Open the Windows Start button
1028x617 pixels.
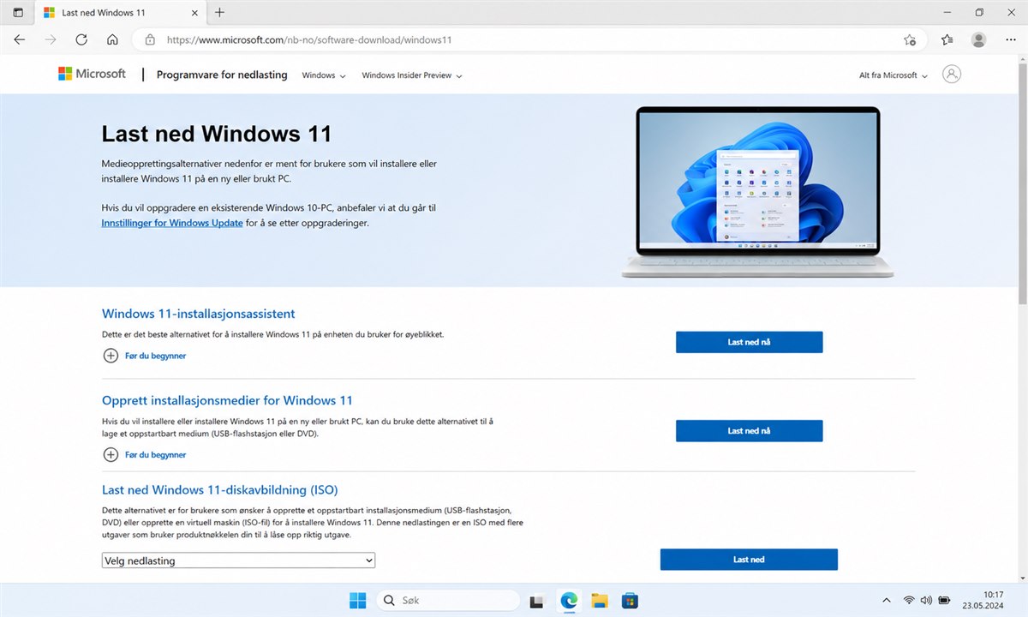357,601
